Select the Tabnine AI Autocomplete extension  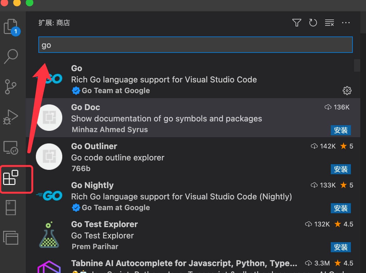[184, 263]
